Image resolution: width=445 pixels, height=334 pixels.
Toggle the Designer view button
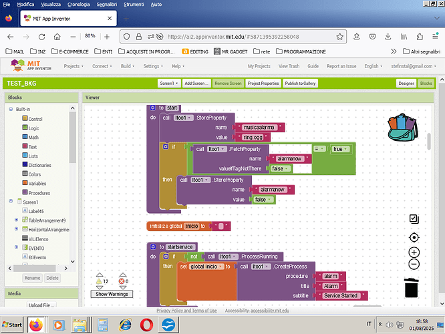point(406,83)
